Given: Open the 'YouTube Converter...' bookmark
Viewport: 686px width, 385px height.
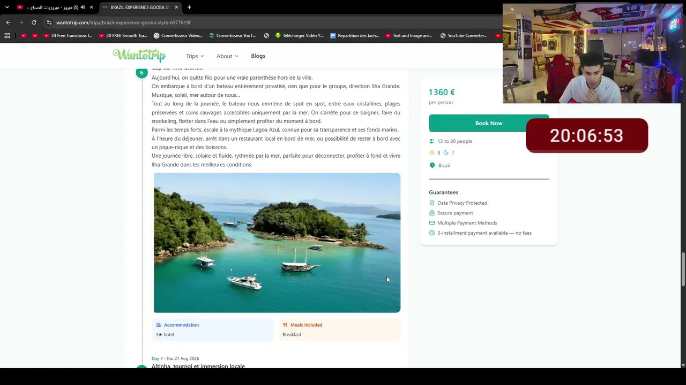Looking at the screenshot, I should tap(464, 36).
